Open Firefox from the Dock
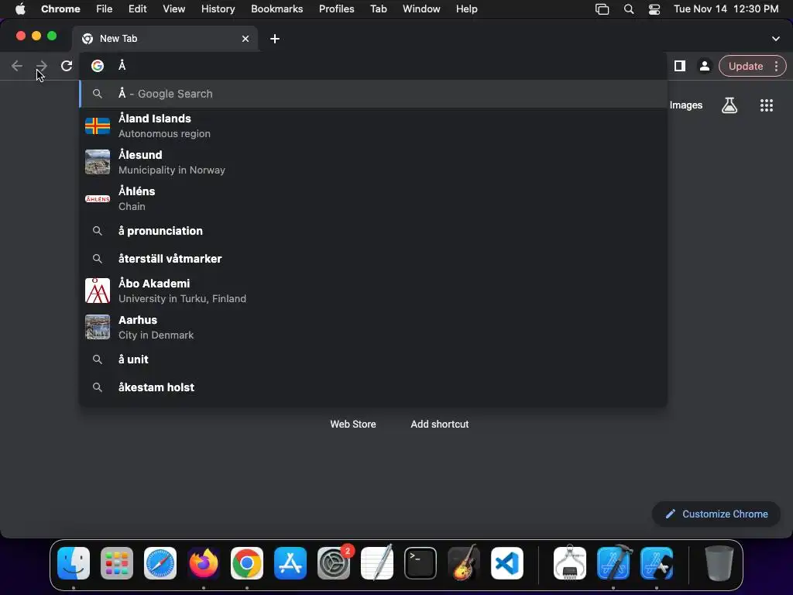The image size is (793, 595). pyautogui.click(x=204, y=563)
